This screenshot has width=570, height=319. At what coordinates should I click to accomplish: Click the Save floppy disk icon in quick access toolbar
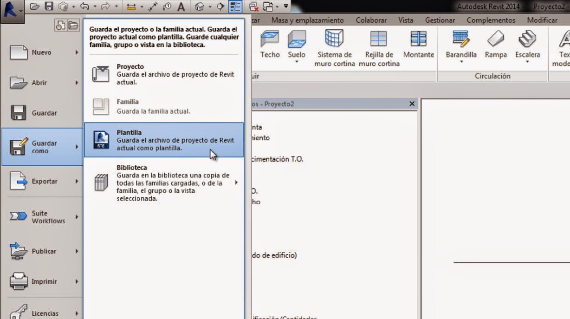pos(49,7)
